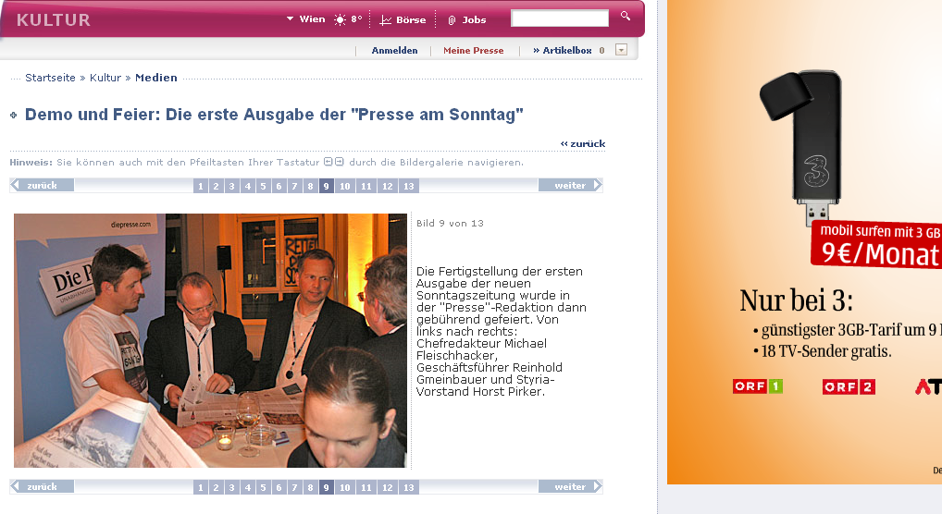Click the Anmelden login link
Screen dimensions: 942x514
[394, 51]
